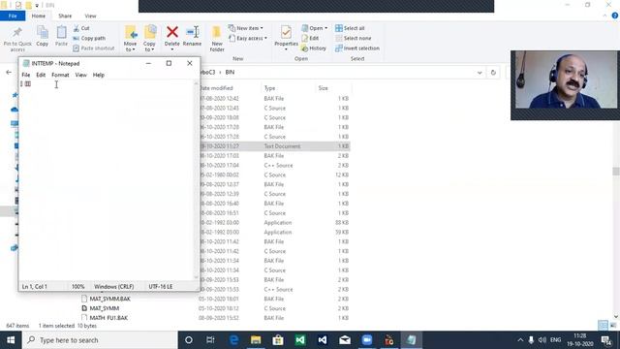Switch to the Home ribbon tab

[39, 16]
